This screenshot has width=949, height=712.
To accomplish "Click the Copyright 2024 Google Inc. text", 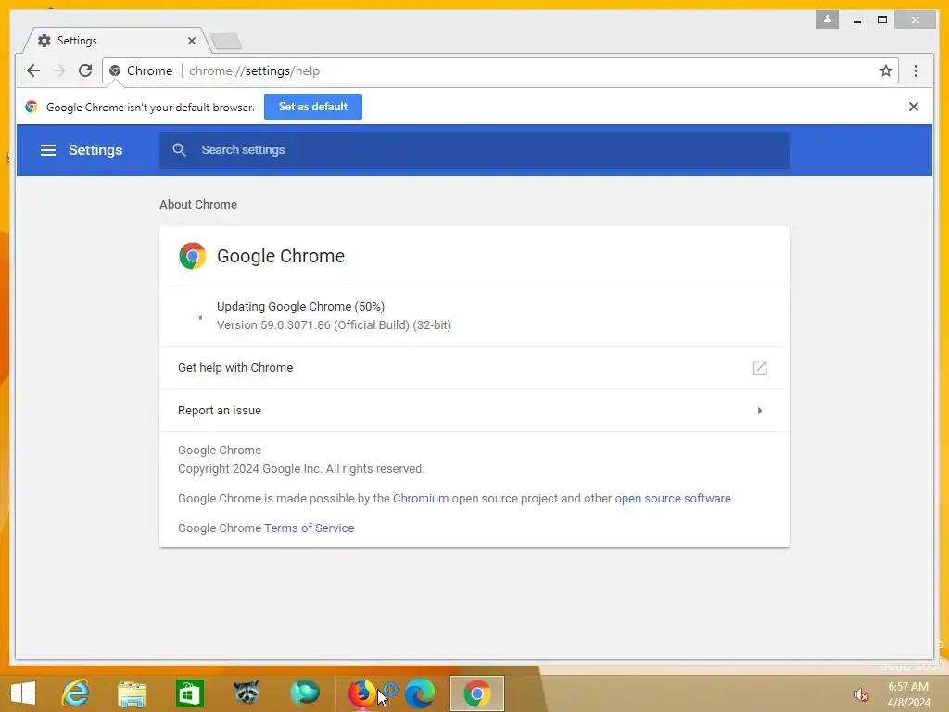I will pos(301,468).
